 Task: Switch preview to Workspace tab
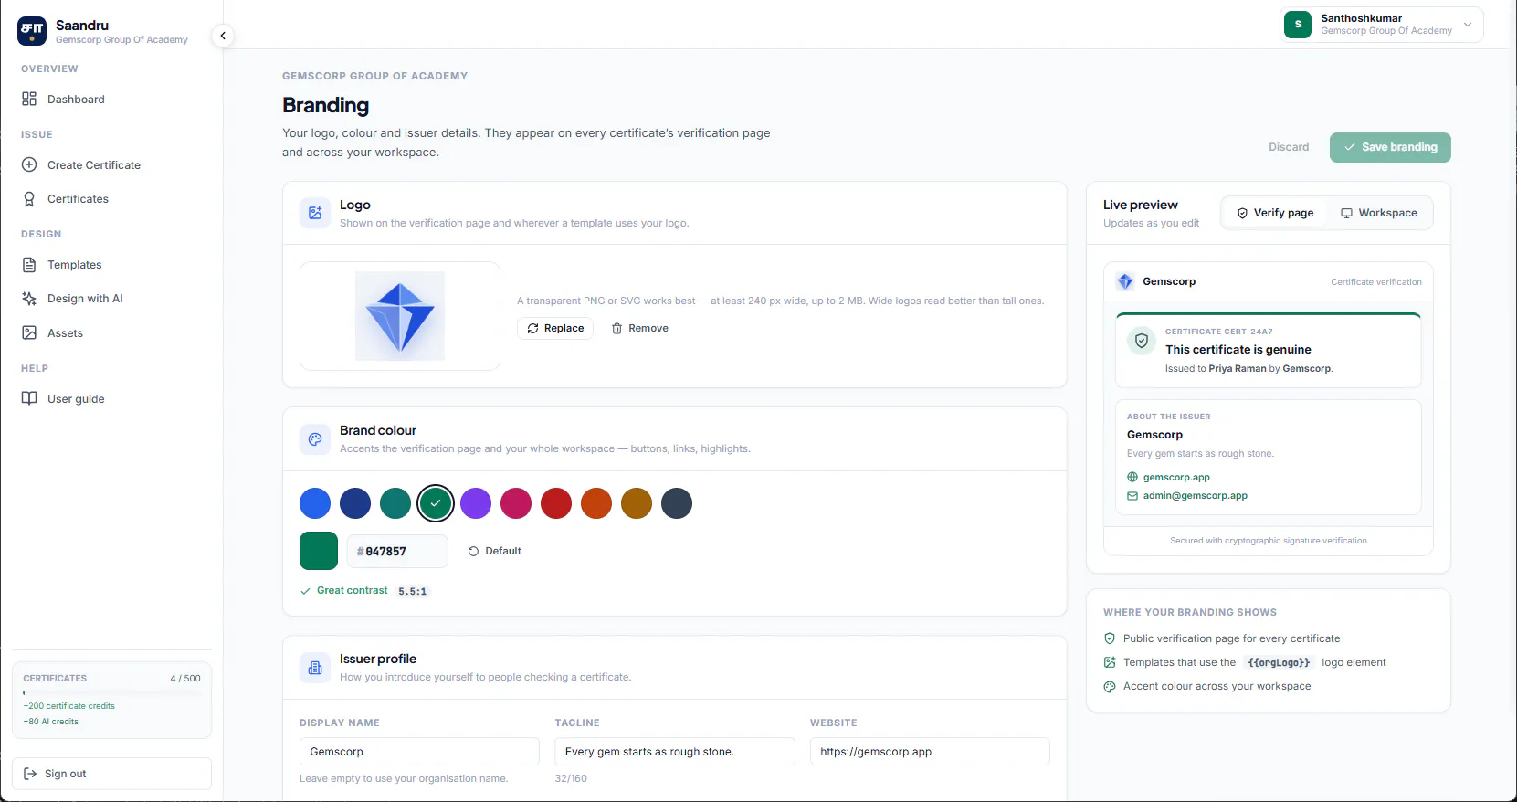(1379, 213)
